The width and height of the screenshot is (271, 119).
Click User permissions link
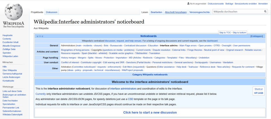point(242,46)
